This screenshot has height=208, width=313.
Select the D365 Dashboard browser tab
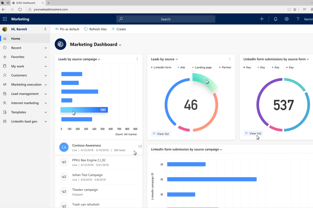[x=28, y=3]
